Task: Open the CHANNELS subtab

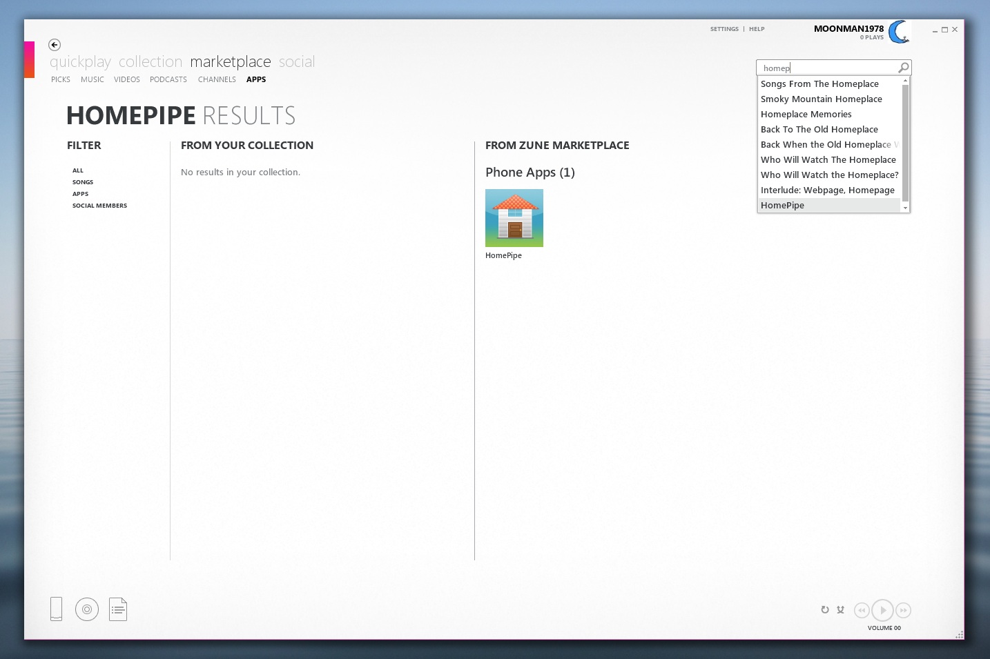Action: [217, 79]
